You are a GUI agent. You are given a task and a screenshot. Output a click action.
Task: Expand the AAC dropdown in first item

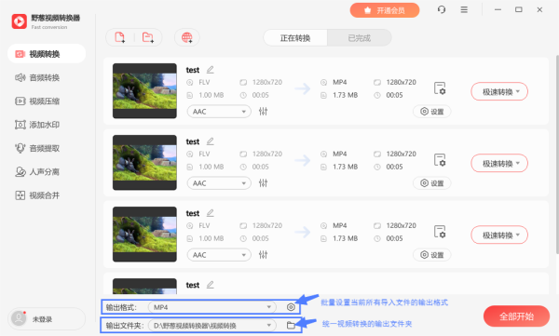pos(219,112)
